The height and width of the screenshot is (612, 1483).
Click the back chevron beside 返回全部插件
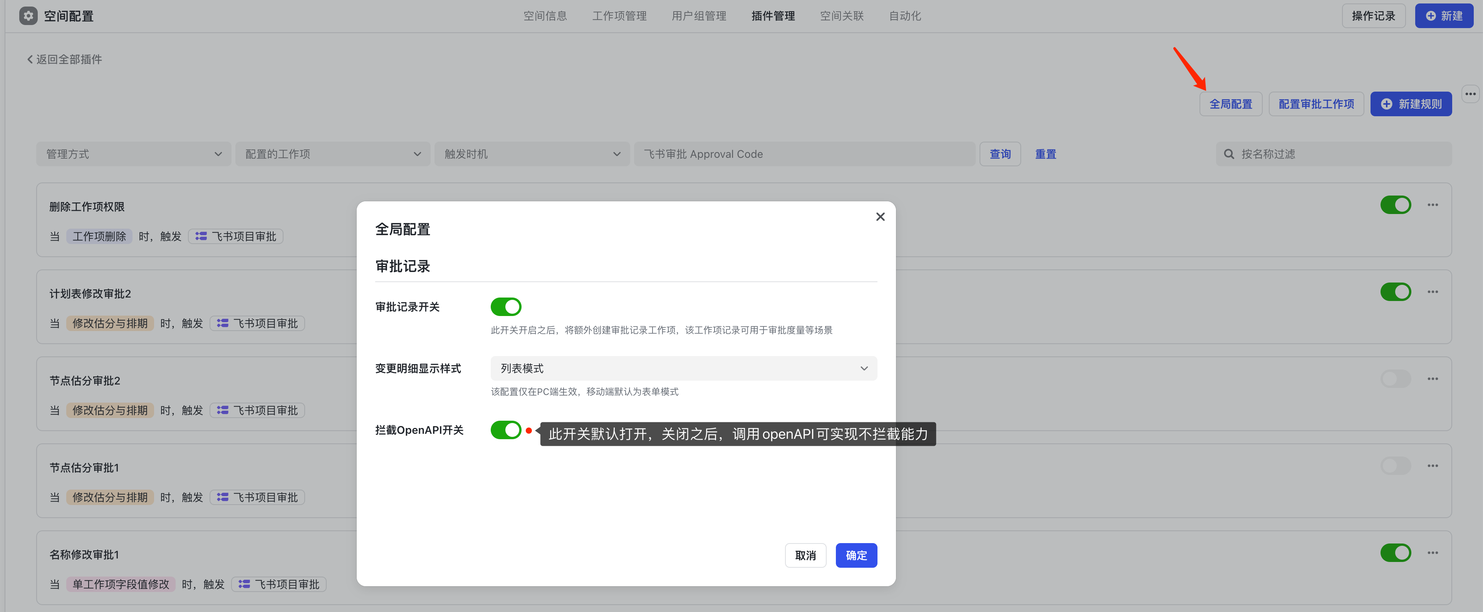(x=30, y=59)
